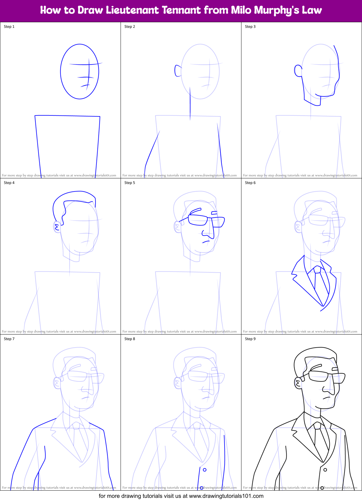The image size is (362, 500).
Task: Click the bottom footer drawingtutorials101.com text
Action: tap(181, 496)
